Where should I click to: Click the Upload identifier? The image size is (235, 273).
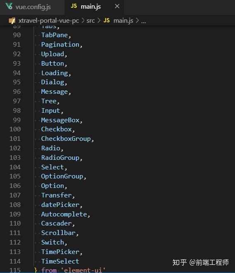(52, 54)
